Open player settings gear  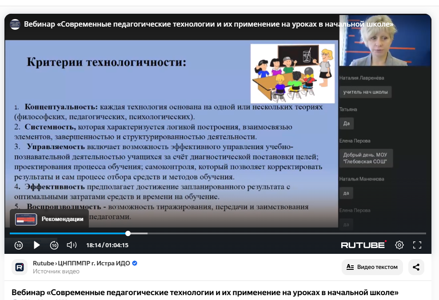click(399, 245)
